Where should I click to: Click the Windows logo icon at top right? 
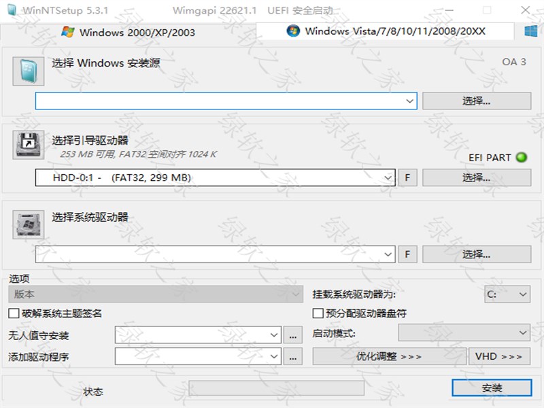(x=531, y=31)
